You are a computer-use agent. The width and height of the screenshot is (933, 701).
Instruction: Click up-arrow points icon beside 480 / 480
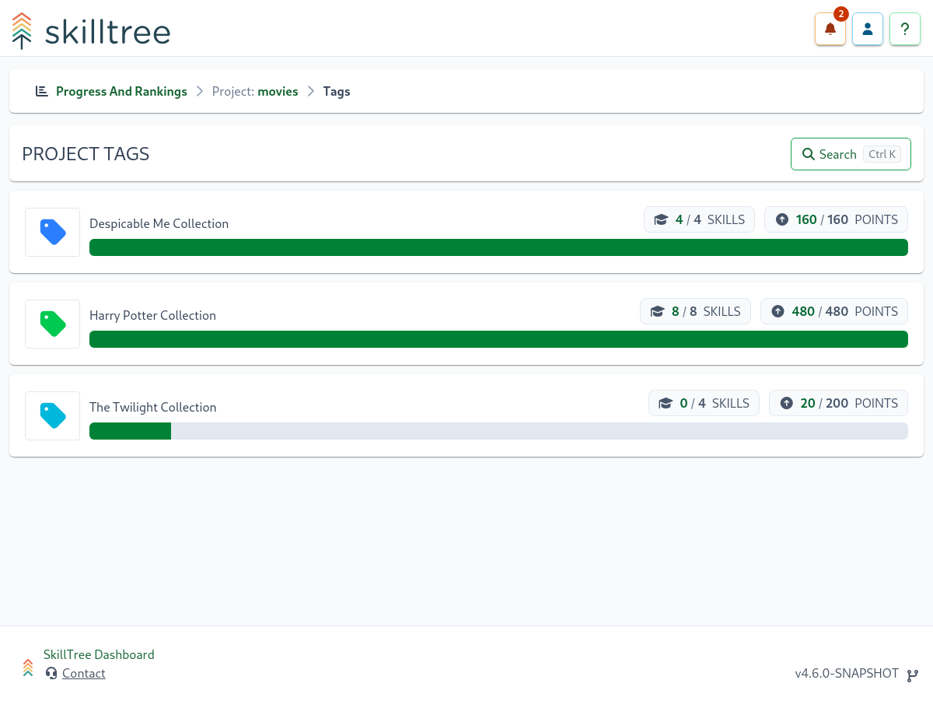point(778,312)
